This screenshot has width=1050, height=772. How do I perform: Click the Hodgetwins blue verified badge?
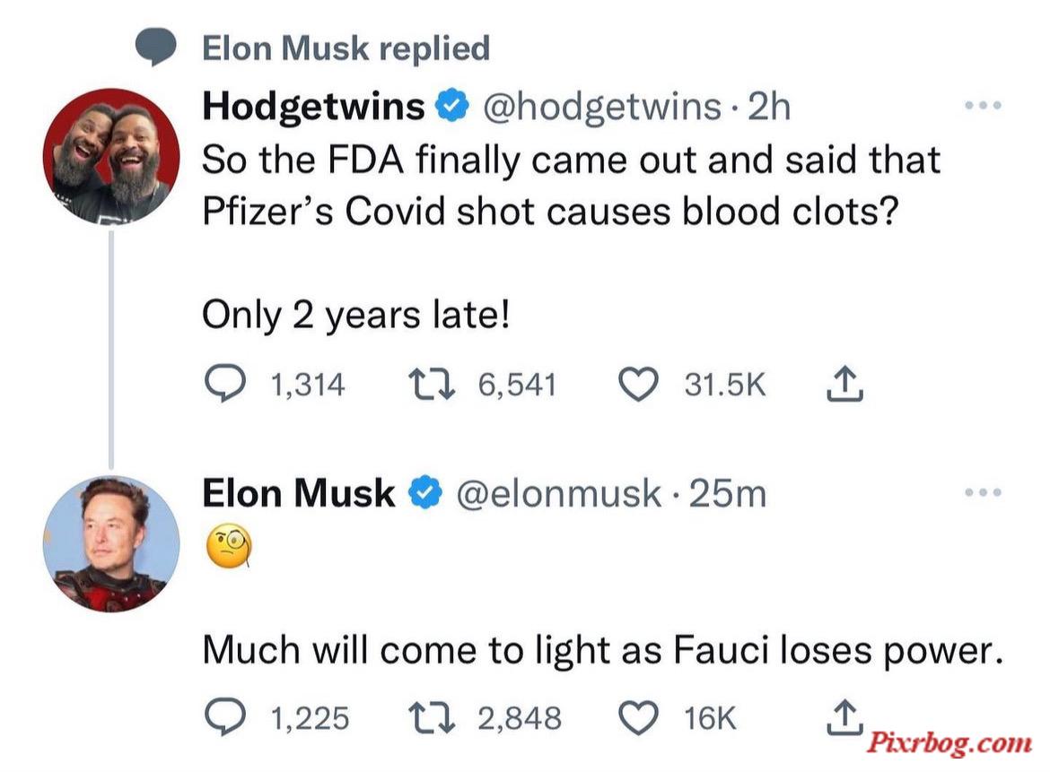(452, 106)
